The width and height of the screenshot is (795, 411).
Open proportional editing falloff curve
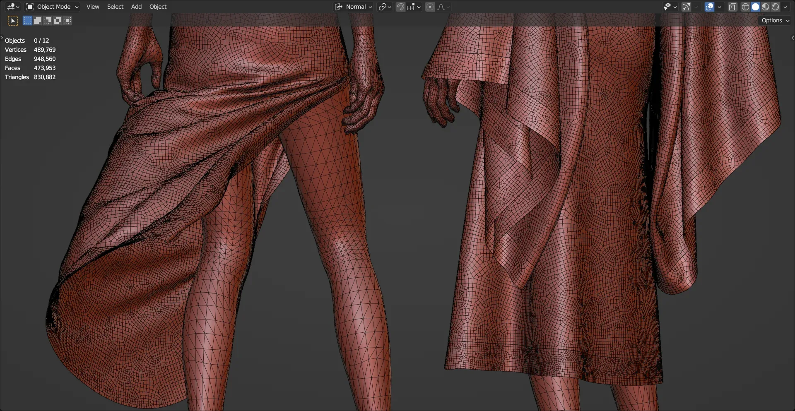(443, 7)
